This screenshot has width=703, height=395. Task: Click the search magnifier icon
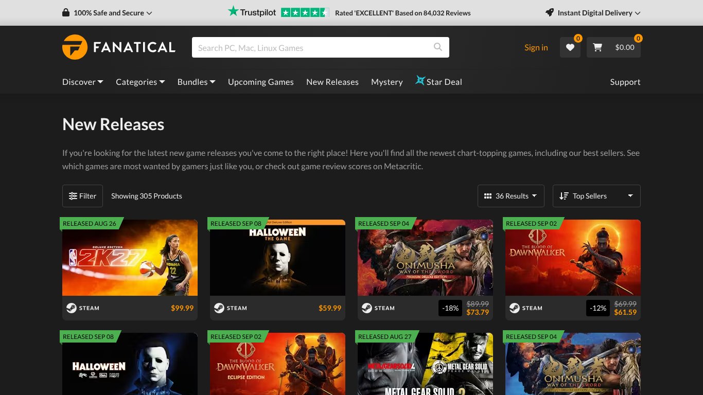(438, 47)
